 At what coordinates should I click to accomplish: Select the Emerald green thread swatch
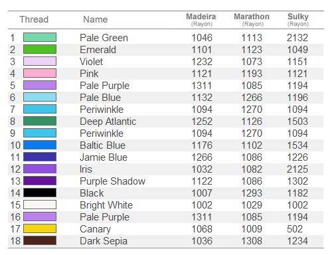tap(40, 49)
